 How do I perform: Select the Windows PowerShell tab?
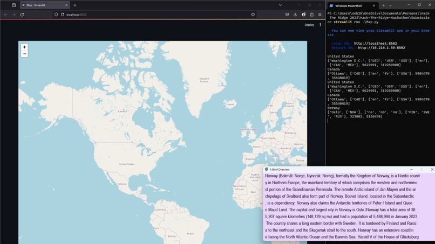(x=352, y=5)
